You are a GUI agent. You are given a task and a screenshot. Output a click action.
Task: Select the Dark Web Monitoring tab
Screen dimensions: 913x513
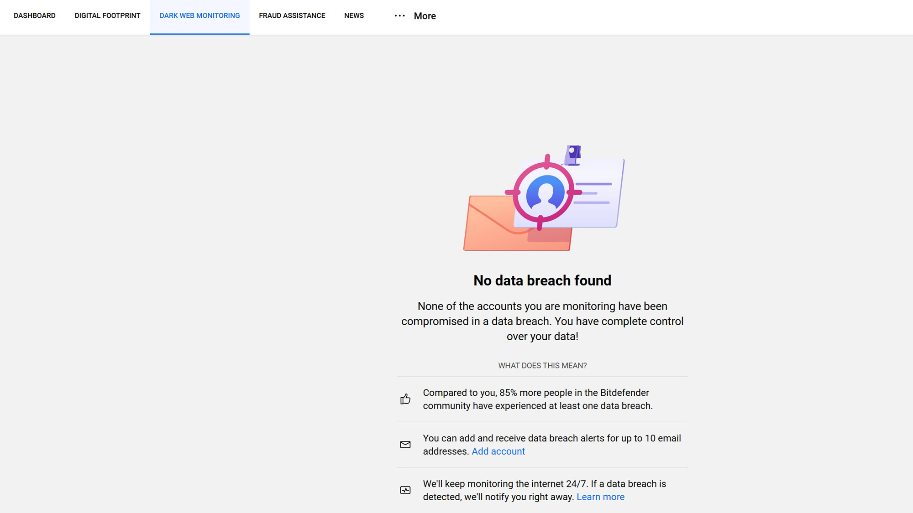pyautogui.click(x=199, y=16)
